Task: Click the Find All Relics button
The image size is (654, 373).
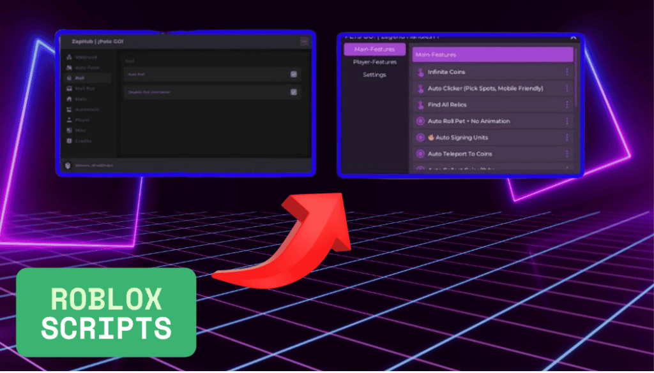Action: (493, 105)
